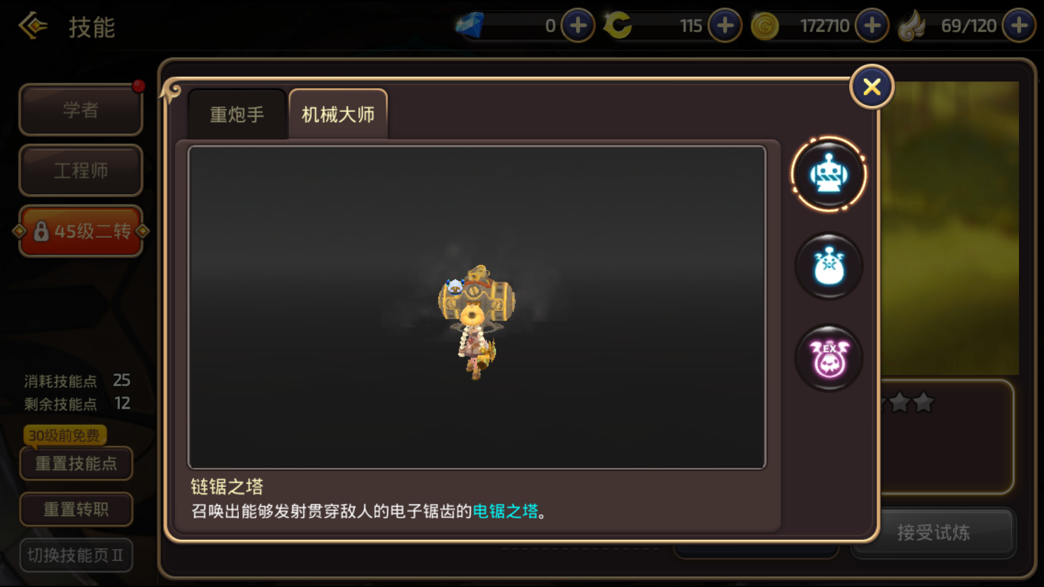This screenshot has height=587, width=1044.
Task: Click the gold coin currency icon
Action: click(x=765, y=26)
